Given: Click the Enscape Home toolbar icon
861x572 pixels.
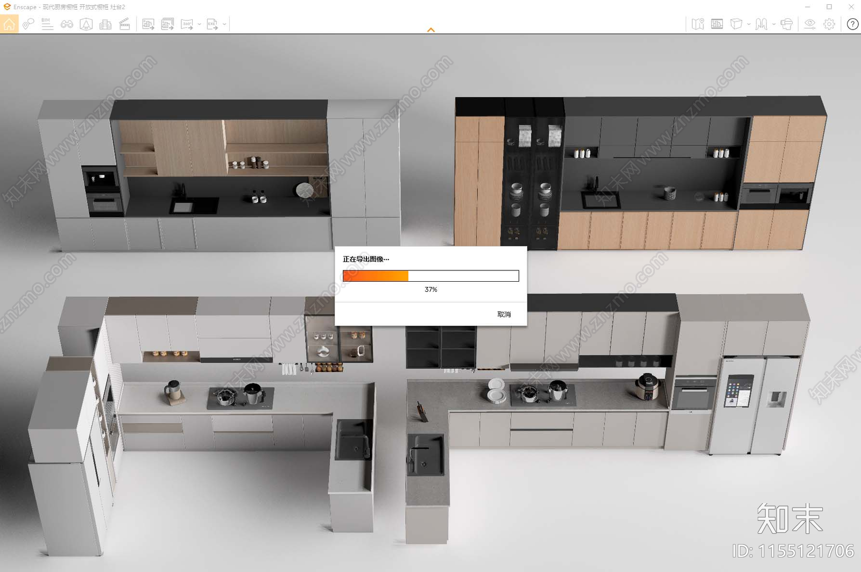Looking at the screenshot, I should coord(9,24).
